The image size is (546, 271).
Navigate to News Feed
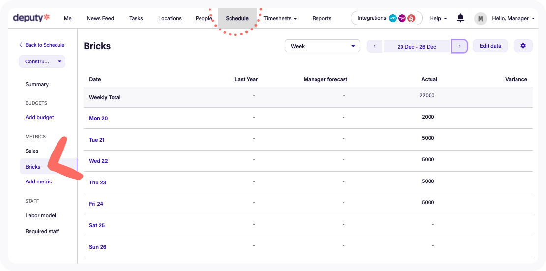[100, 19]
